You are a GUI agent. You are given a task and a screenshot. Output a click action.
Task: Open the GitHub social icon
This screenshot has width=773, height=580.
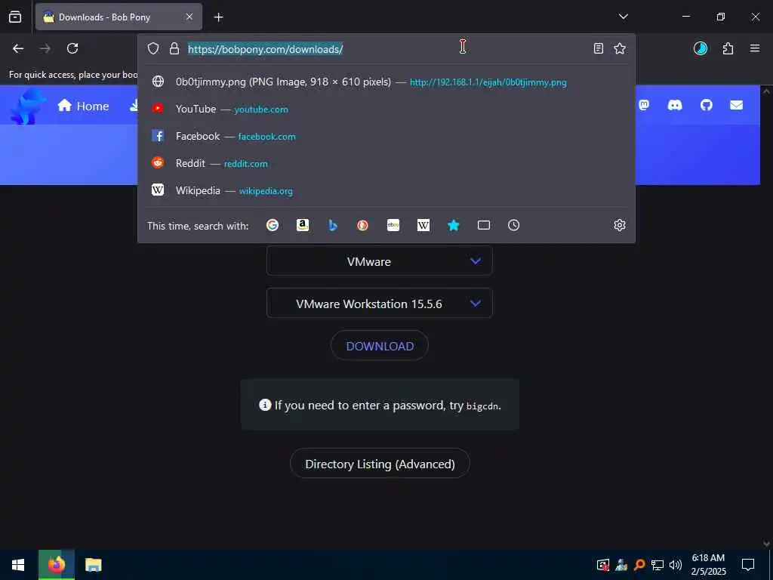point(706,105)
